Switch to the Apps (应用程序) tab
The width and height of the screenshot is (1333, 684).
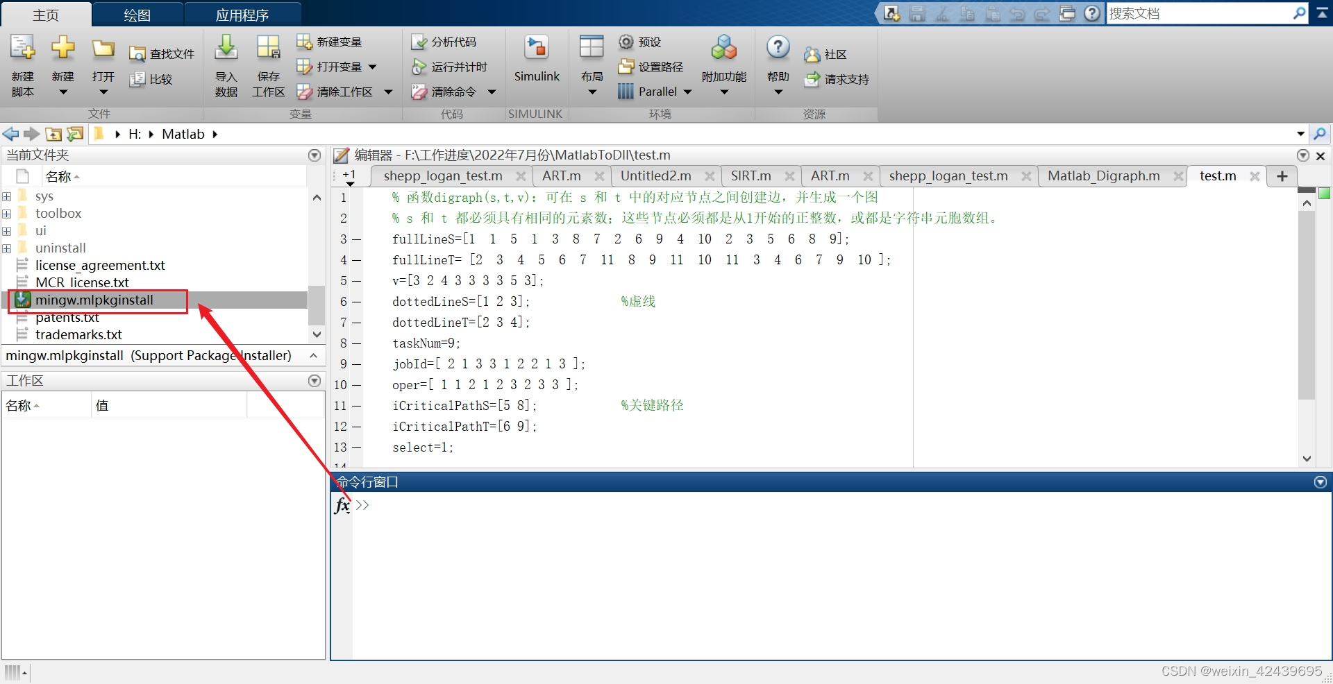pos(242,15)
